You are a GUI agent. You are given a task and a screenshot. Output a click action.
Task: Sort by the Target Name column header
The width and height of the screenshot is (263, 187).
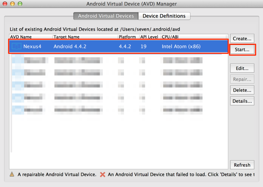click(85, 37)
